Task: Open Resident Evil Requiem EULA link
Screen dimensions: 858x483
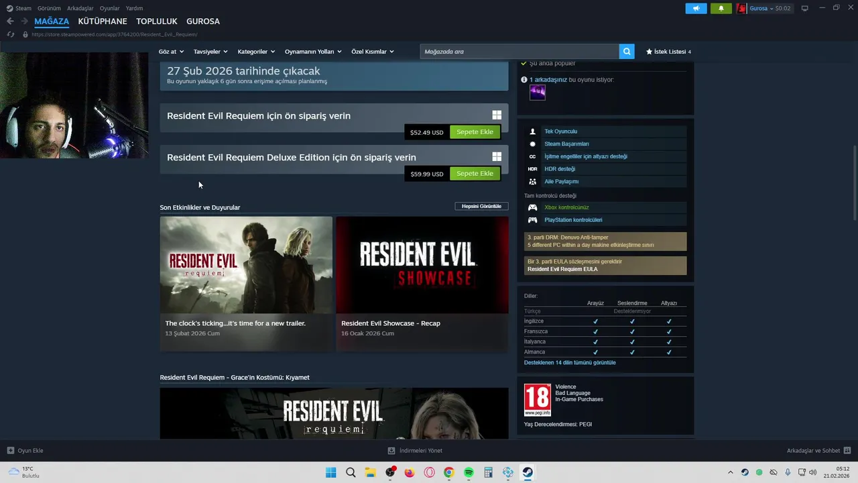Action: pos(562,269)
